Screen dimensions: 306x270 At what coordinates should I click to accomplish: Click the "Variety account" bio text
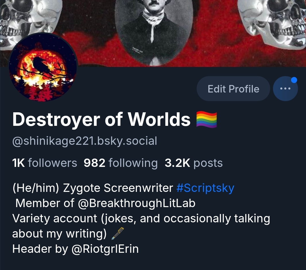click(x=55, y=219)
